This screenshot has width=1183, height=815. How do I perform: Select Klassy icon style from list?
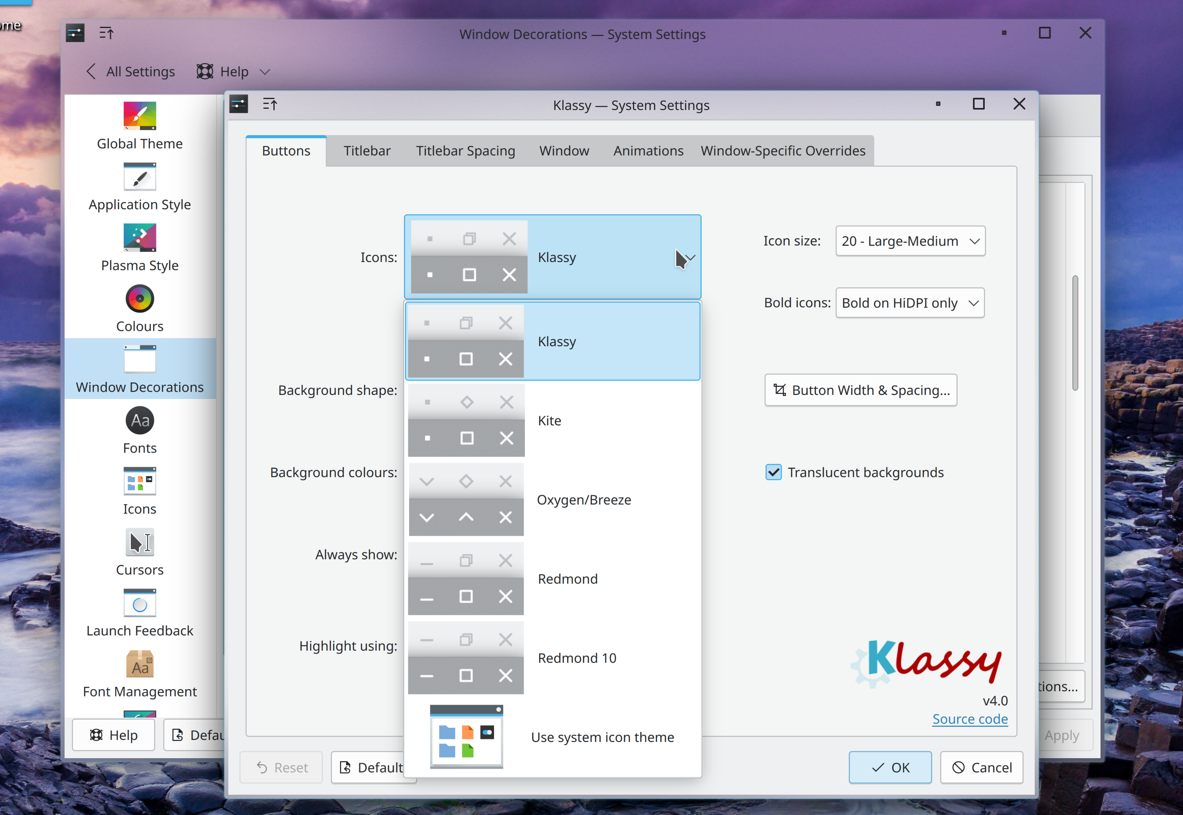coord(552,341)
